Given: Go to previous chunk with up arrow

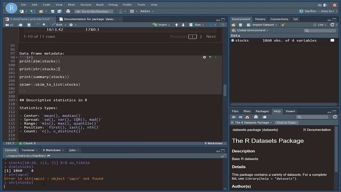Looking at the screenshot, I should (x=176, y=25).
